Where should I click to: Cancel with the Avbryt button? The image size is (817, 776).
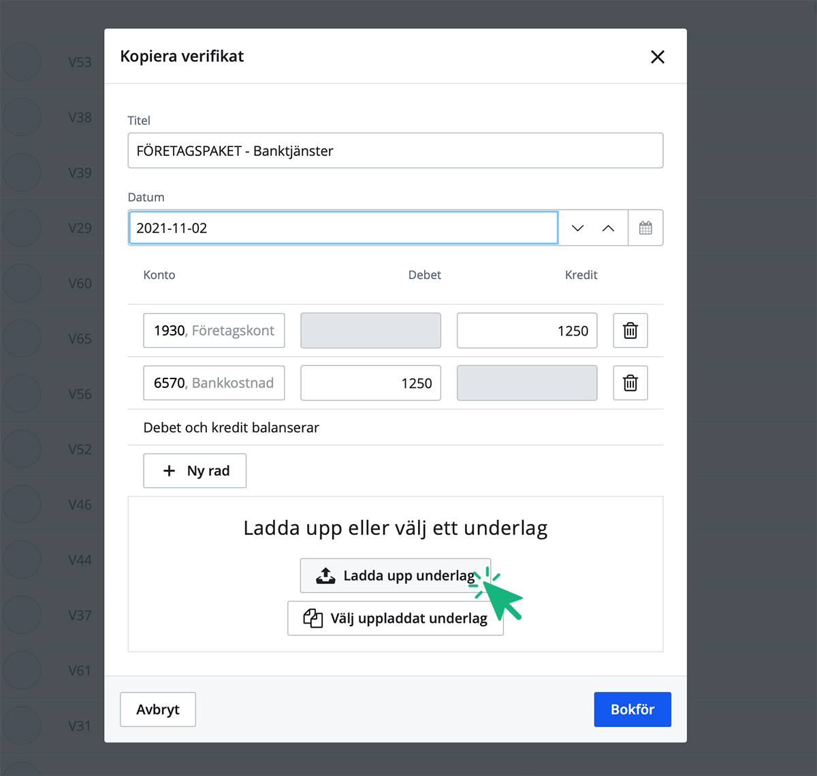click(x=157, y=709)
